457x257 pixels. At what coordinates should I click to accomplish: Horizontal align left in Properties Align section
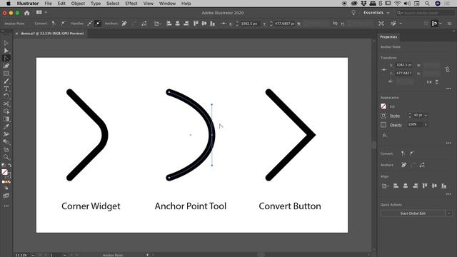(396, 186)
